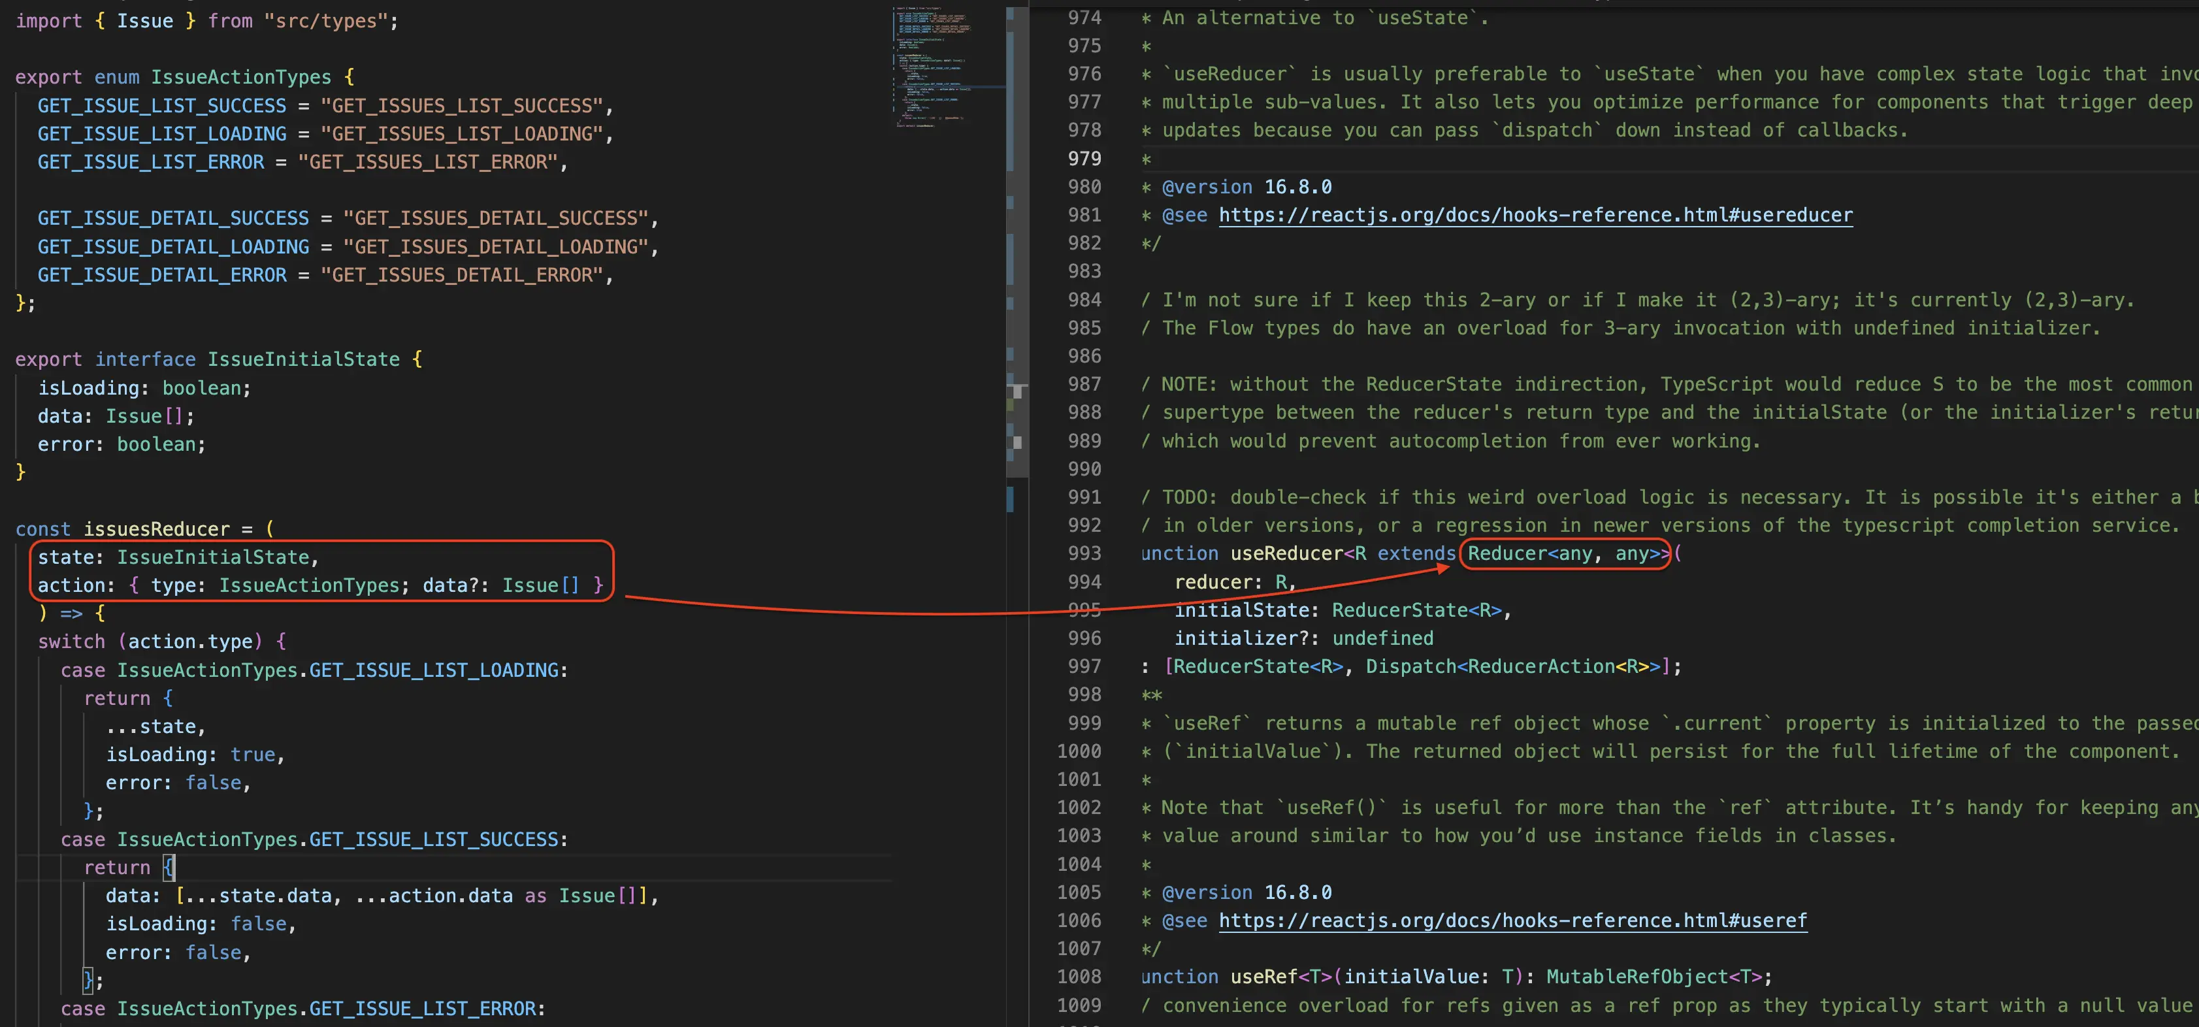Click the minimap code preview thumbnail
The height and width of the screenshot is (1027, 2199).
933,64
